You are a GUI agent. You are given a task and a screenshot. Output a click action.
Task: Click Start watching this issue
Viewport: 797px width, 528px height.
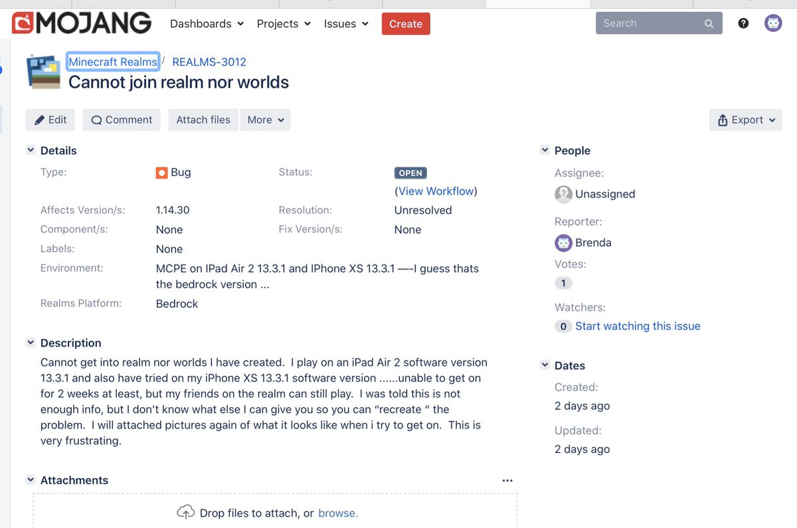(x=638, y=326)
